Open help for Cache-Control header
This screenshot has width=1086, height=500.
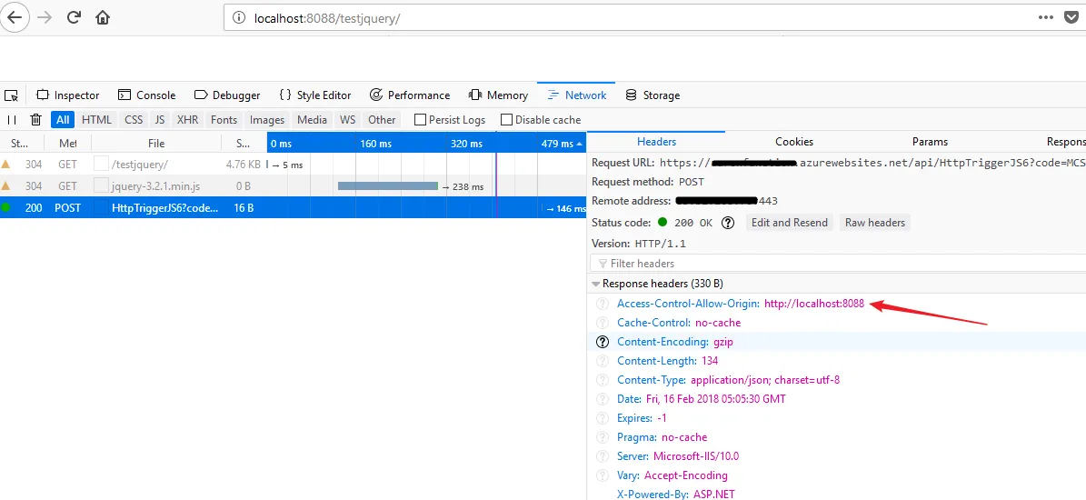(603, 323)
